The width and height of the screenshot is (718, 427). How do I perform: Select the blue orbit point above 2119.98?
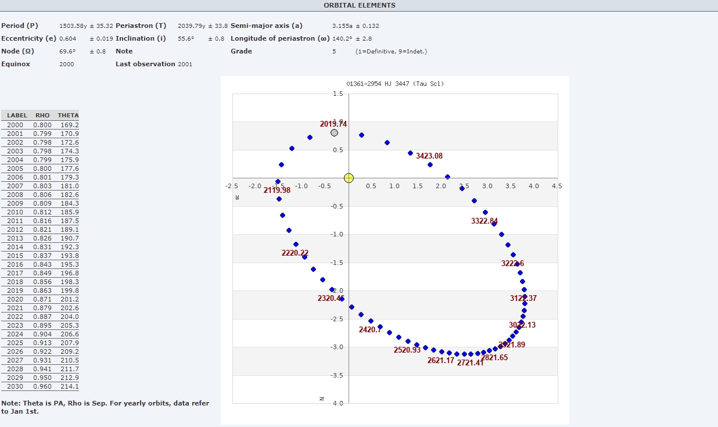(278, 182)
